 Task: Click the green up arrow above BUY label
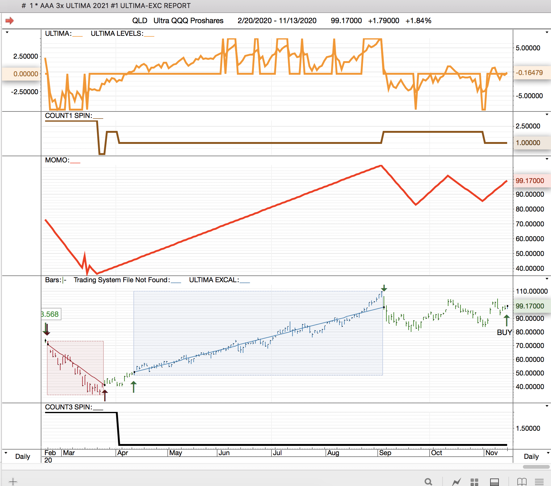(x=507, y=321)
